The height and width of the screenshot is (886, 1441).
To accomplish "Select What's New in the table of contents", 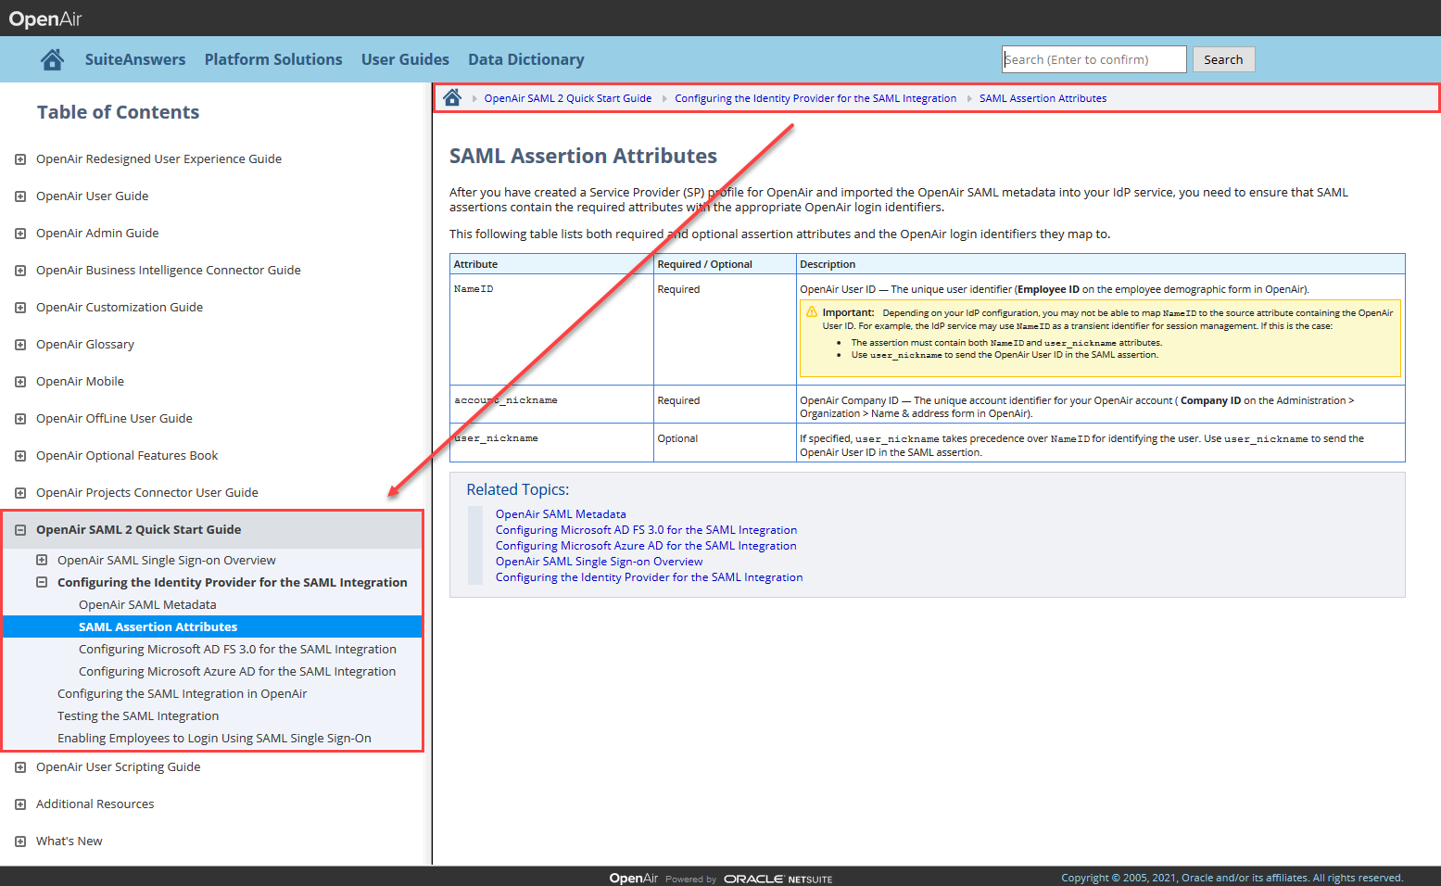I will coord(70,842).
